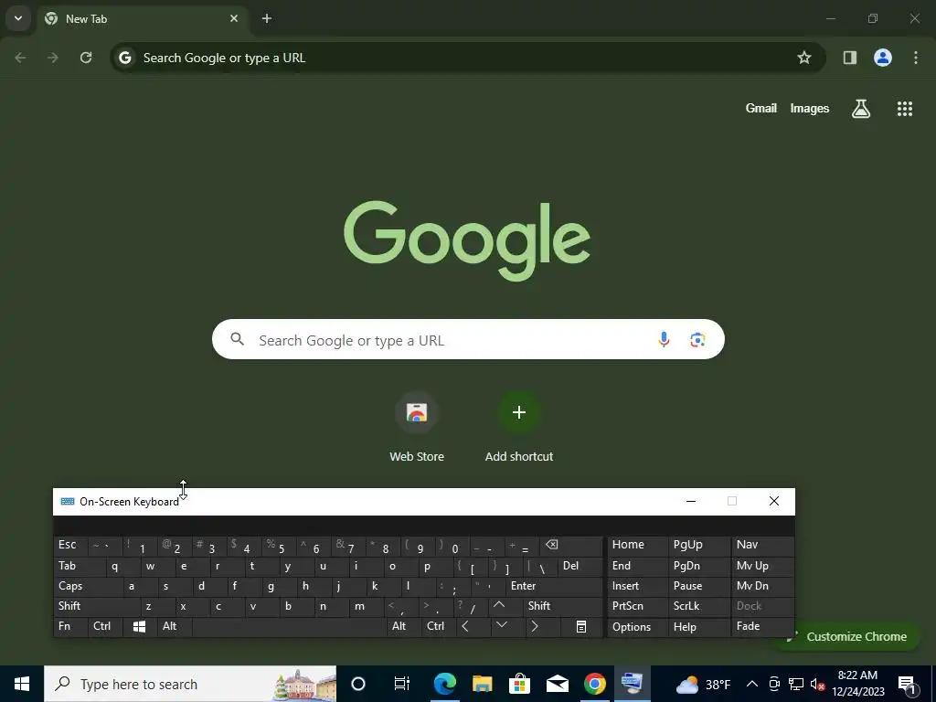Screen dimensions: 936x702
Task: Open the volume speaker icon
Action: coord(817,684)
